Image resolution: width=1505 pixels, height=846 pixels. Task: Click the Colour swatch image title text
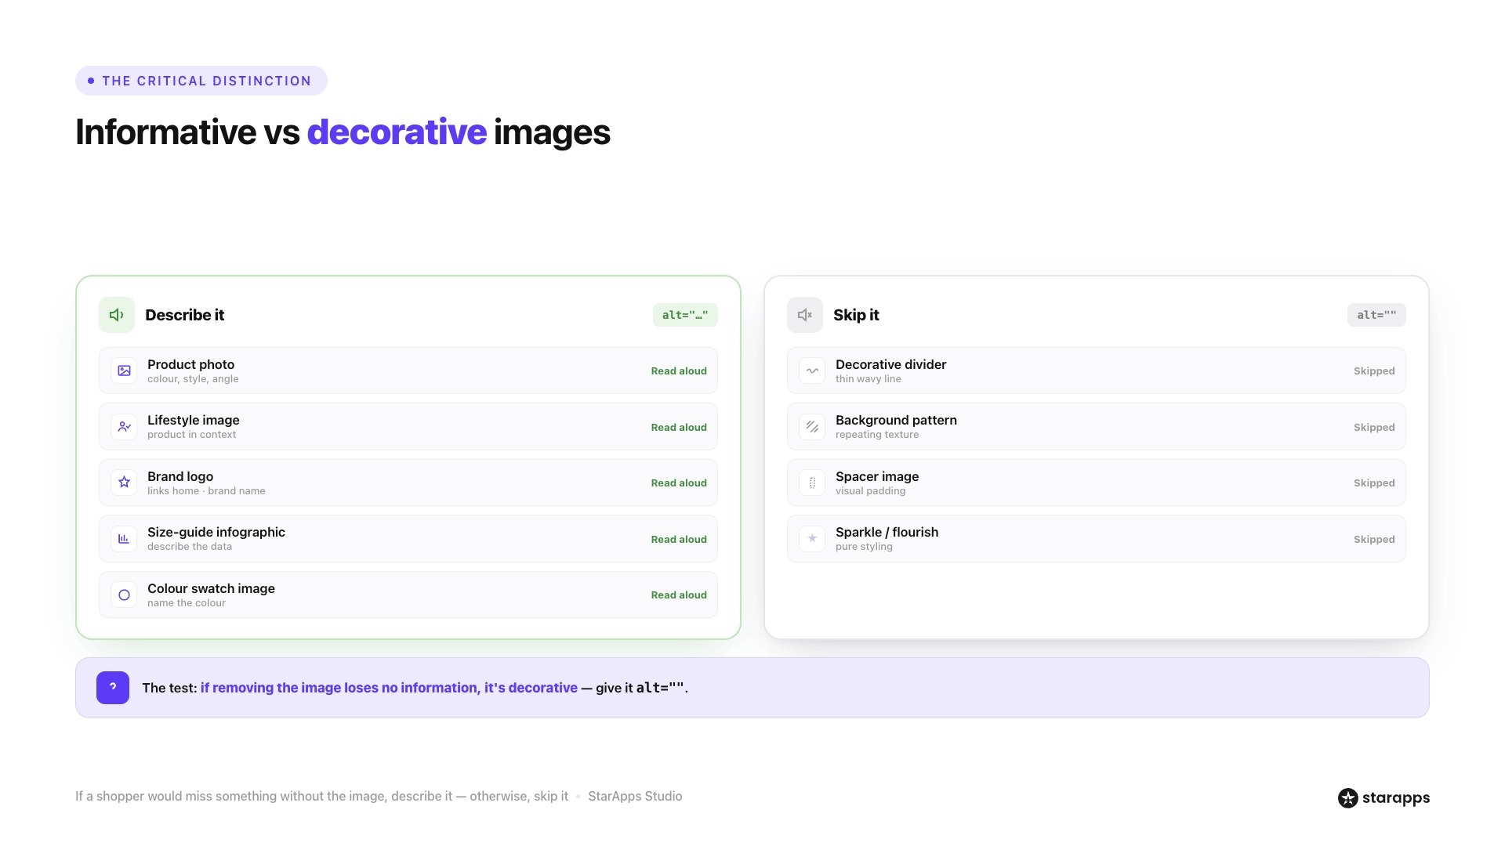click(x=211, y=588)
